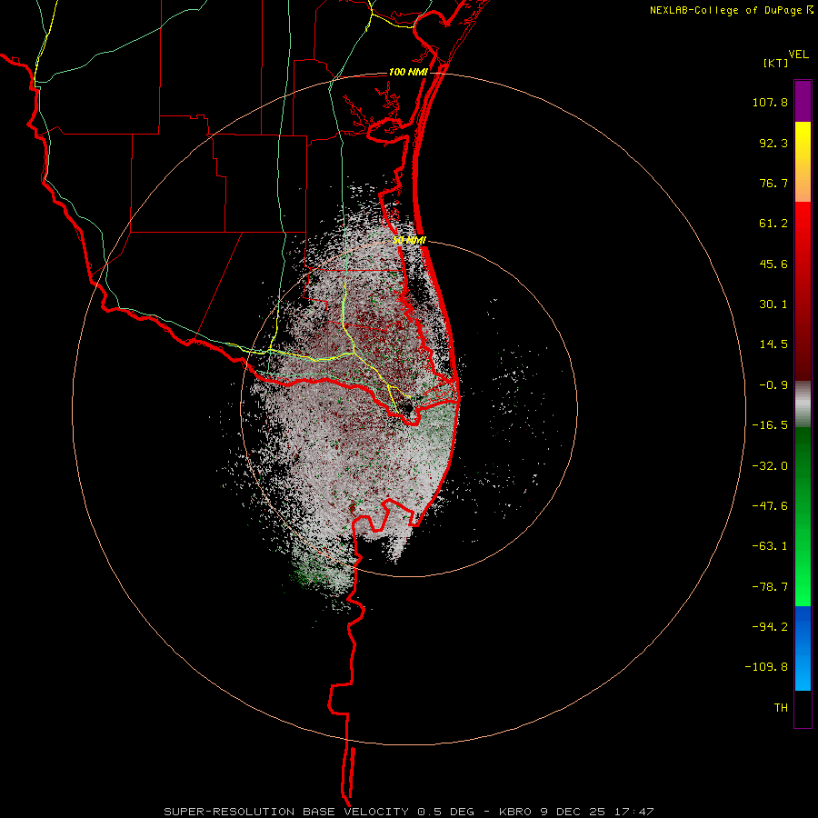This screenshot has width=818, height=818.
Task: Select the -63.1 legend value
Action: [x=770, y=546]
